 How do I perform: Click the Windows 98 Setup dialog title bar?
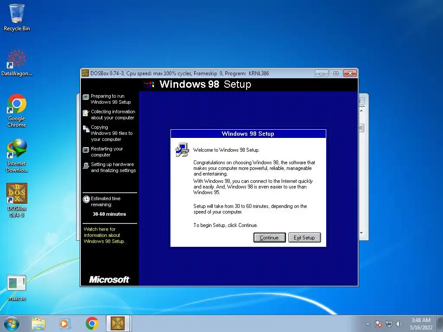(248, 134)
